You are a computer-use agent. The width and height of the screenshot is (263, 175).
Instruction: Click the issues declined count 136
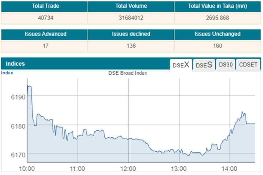[131, 46]
